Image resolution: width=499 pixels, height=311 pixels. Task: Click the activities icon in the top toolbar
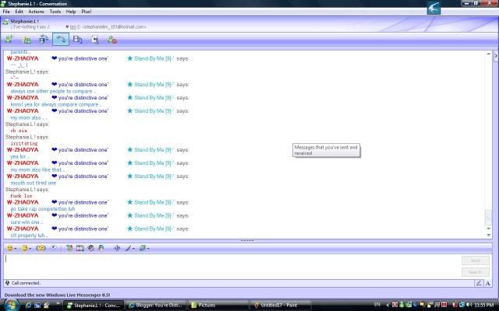[78, 40]
